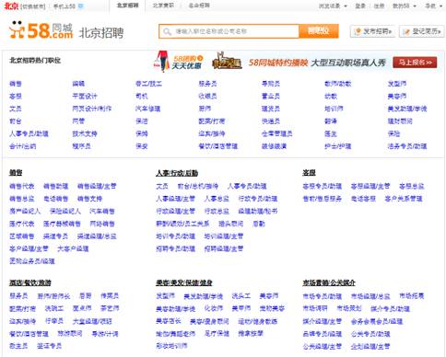
Task: Click the TV show logo in banner
Action: [x=227, y=61]
